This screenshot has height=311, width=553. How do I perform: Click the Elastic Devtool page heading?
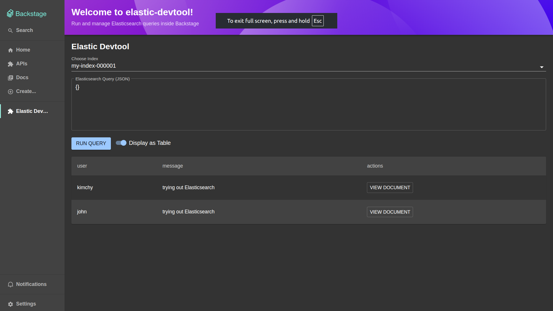[100, 46]
